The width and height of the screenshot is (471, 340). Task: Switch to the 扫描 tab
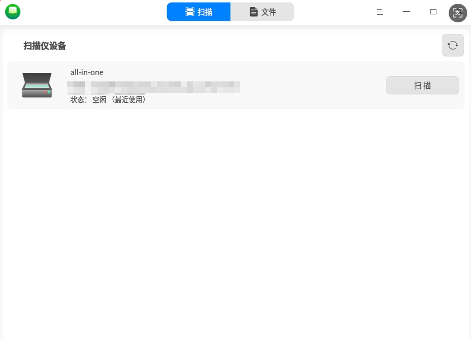coord(199,12)
